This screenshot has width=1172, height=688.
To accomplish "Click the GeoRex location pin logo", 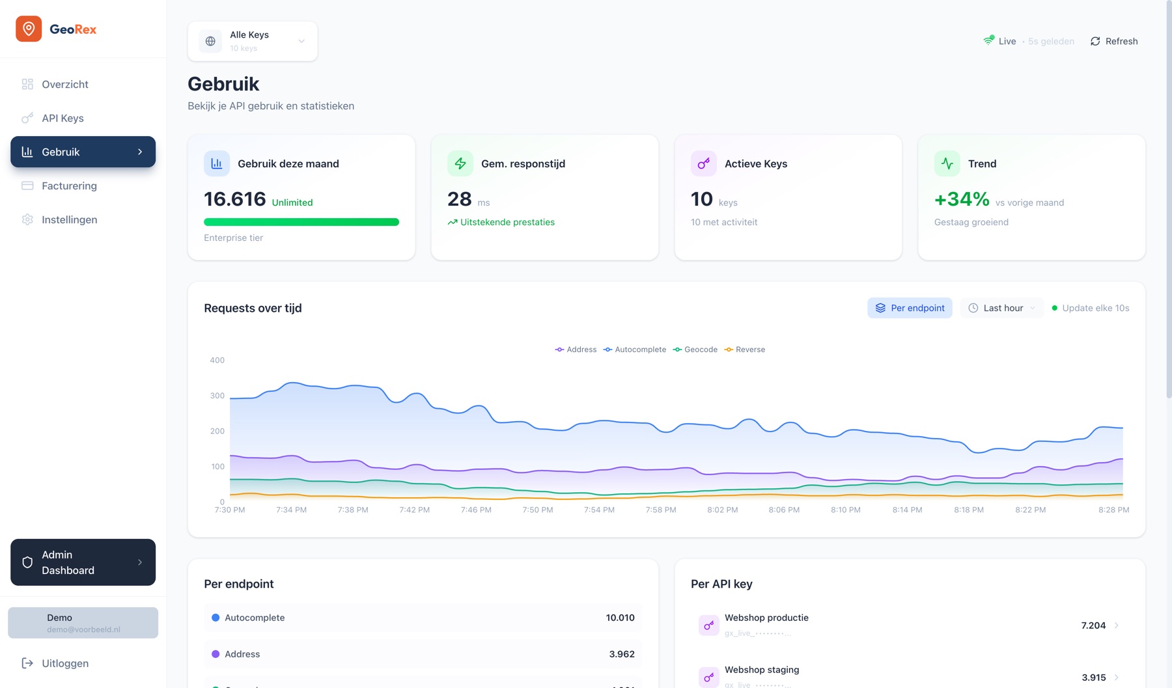I will [x=29, y=29].
